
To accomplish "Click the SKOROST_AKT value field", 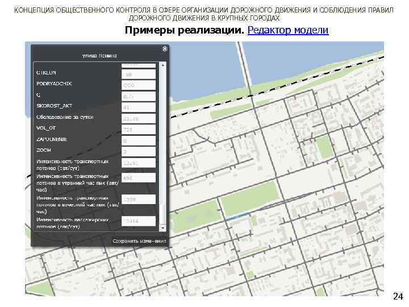I will pos(139,107).
